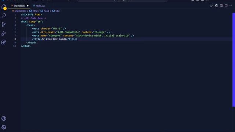Click the vertical scrollbar on the editor

click(x=234, y=60)
